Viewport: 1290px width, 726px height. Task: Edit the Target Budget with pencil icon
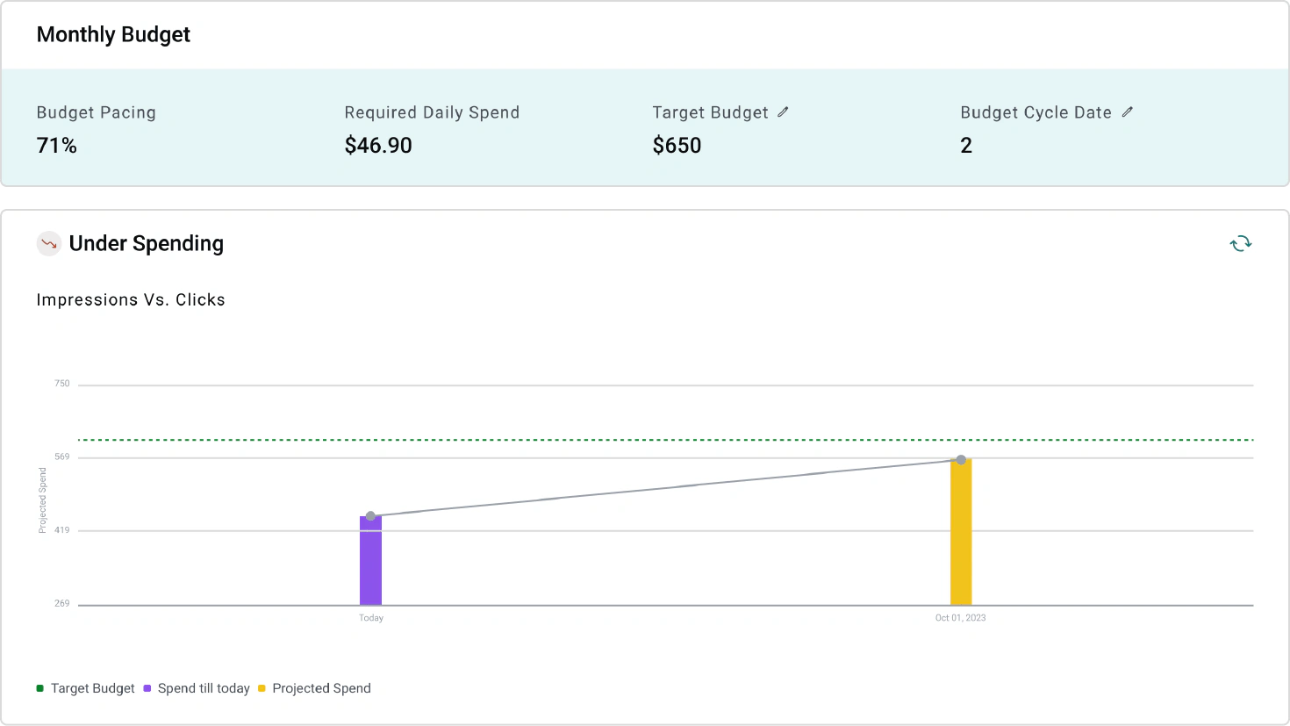pyautogui.click(x=783, y=112)
